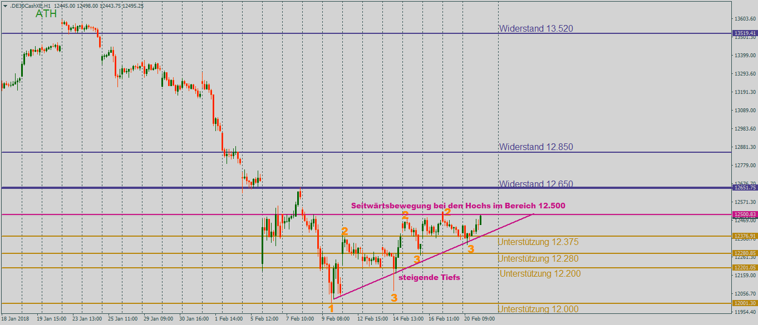Click the 12779.00 price scale value
The image size is (758, 325).
[745, 165]
